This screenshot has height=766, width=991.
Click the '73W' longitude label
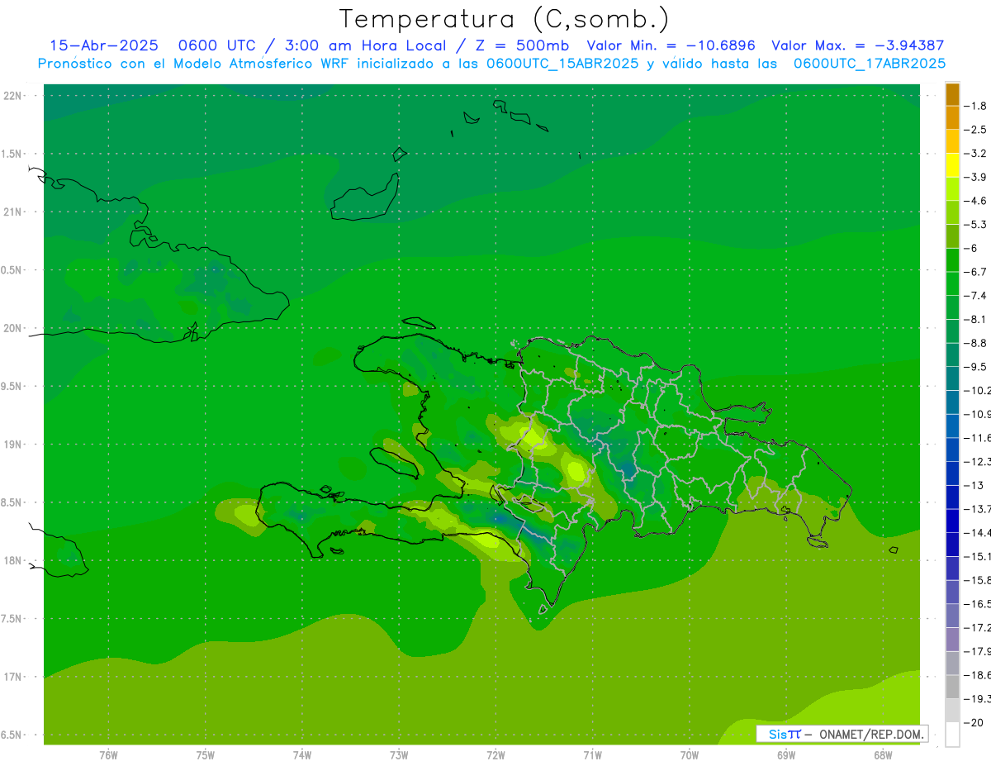[x=399, y=755]
